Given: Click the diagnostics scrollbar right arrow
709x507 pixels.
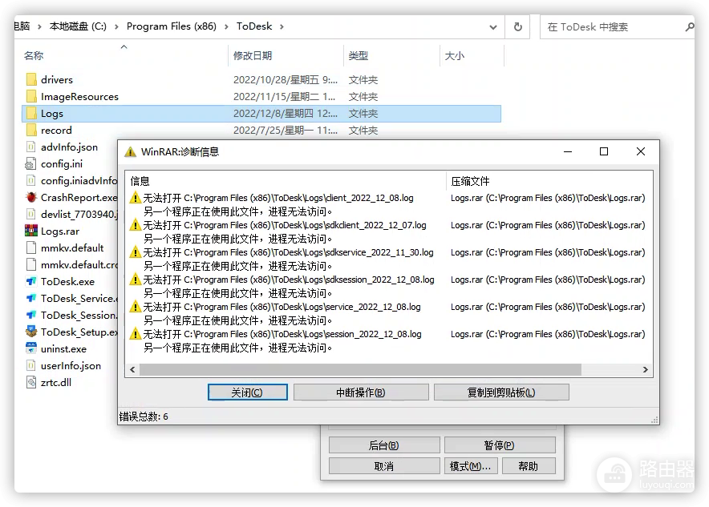Looking at the screenshot, I should click(646, 369).
